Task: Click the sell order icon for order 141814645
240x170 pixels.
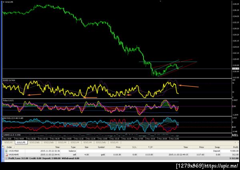Action: 6,154
